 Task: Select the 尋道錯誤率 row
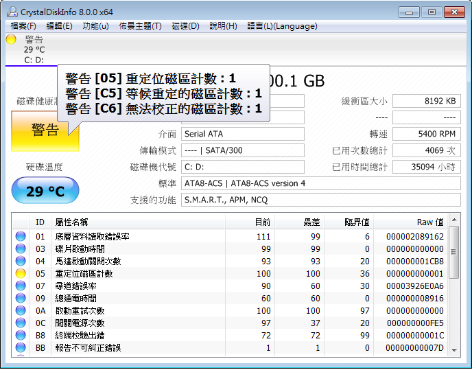point(230,286)
